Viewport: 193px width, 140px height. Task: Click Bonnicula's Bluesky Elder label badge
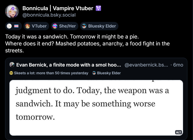99,26
